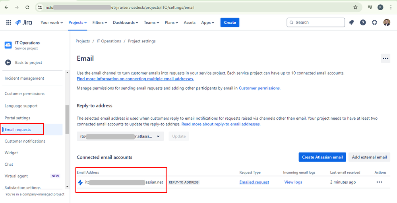This screenshot has width=397, height=203.
Task: Select Language support in the sidebar
Action: [21, 106]
